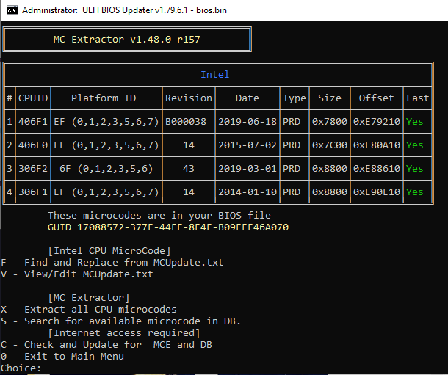Click the '[Internet access required]' note

pyautogui.click(x=124, y=333)
